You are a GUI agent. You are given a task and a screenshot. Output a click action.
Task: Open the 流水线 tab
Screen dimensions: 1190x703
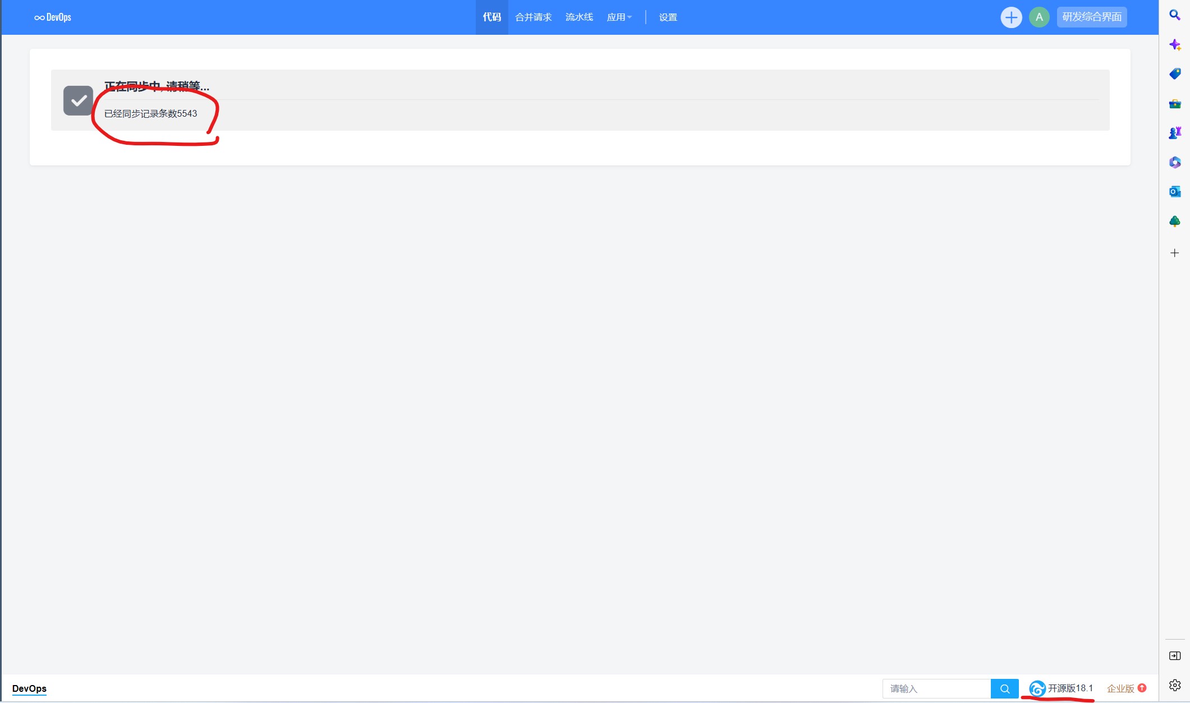pos(579,17)
